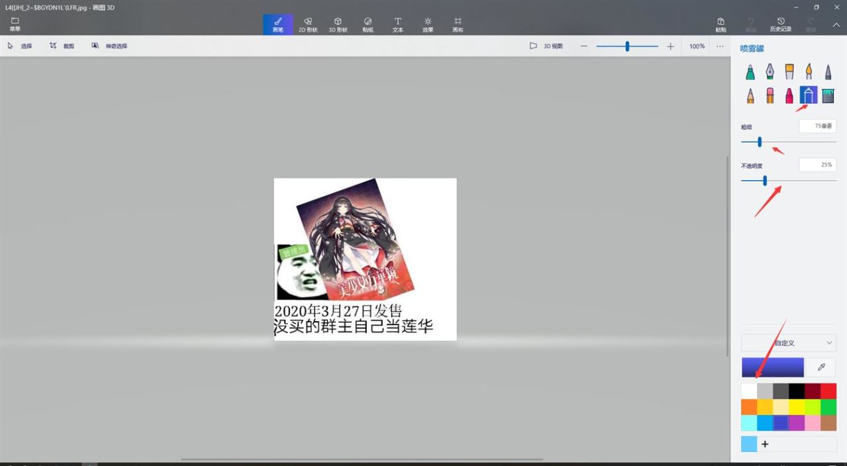Activate the eyedropper color picker
847x466 pixels.
tap(821, 367)
